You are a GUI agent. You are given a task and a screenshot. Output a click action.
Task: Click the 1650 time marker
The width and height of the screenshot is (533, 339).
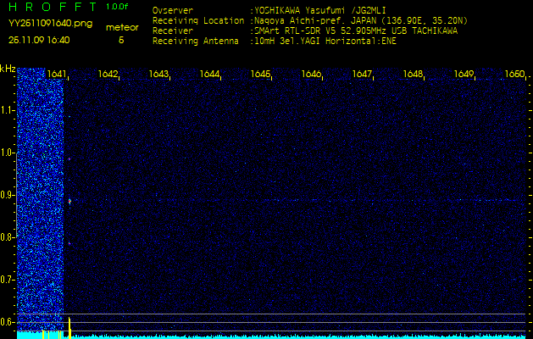point(514,75)
